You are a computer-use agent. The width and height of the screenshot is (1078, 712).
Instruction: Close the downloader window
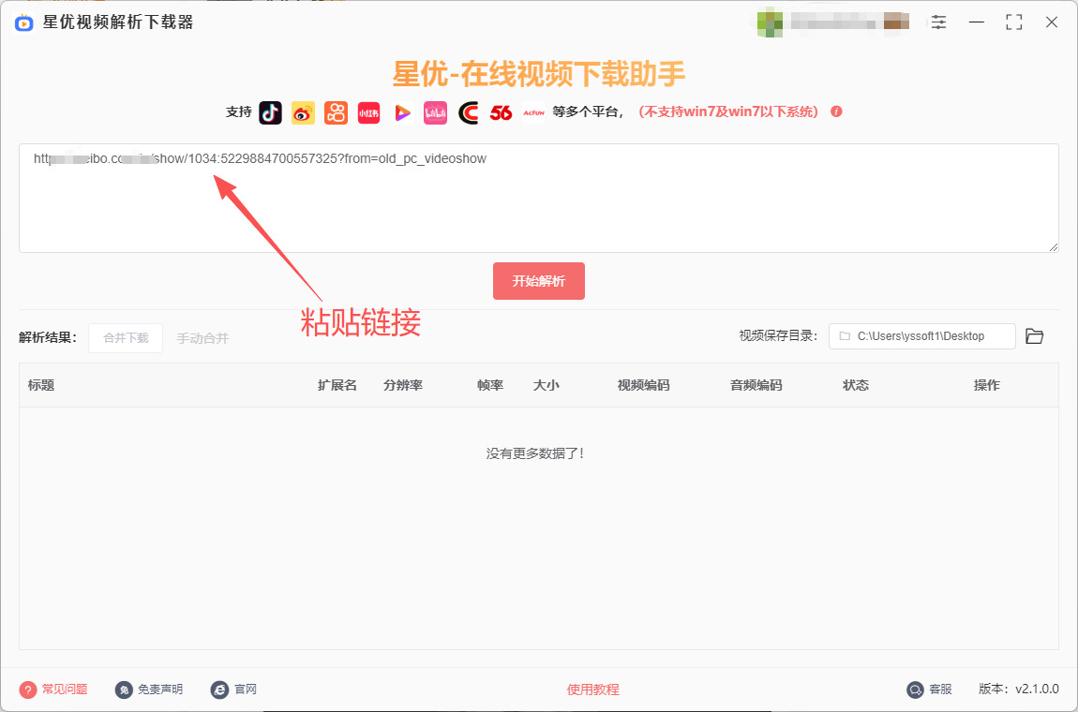point(1051,22)
